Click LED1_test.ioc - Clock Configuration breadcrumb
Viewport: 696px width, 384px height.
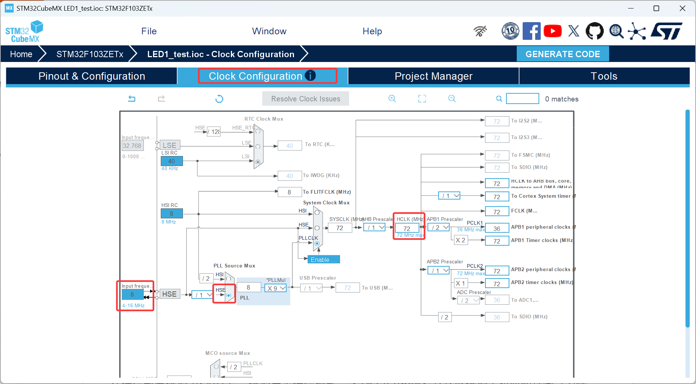221,54
